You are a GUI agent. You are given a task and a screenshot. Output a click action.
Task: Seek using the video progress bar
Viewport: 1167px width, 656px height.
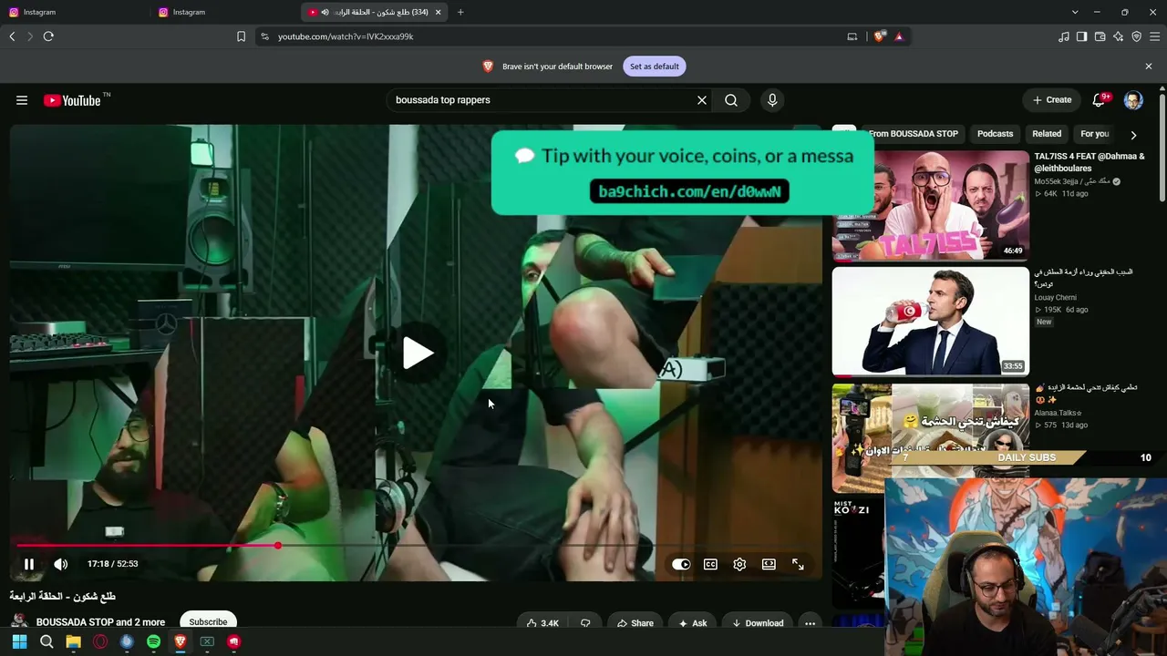(417, 546)
